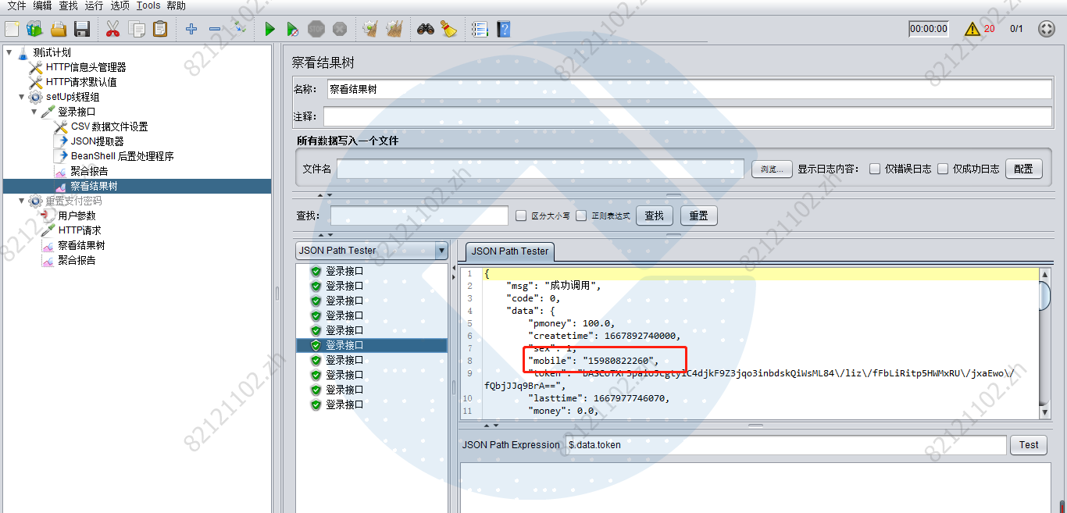Enable 区分大小写 checkbox
Image resolution: width=1067 pixels, height=513 pixels.
click(522, 216)
